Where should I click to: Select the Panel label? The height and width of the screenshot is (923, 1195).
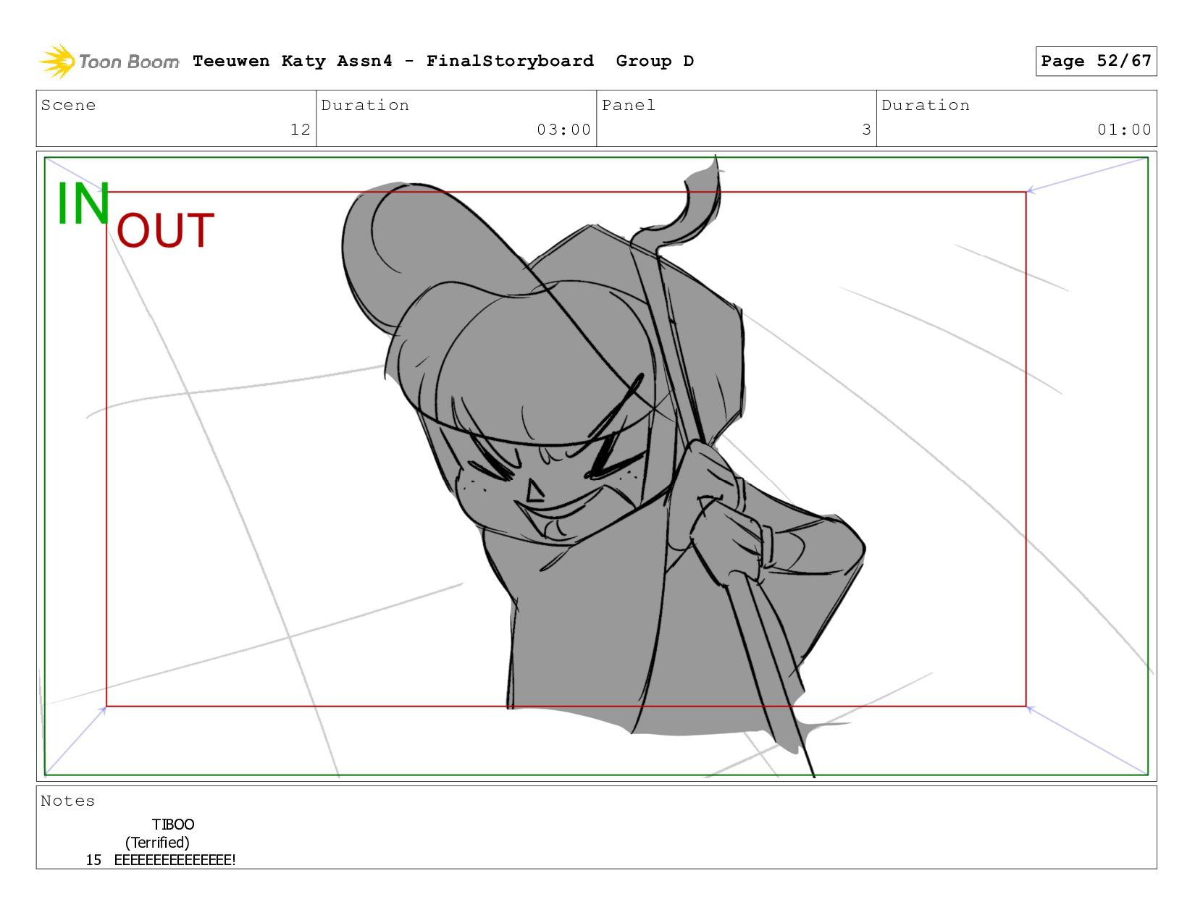pos(629,105)
